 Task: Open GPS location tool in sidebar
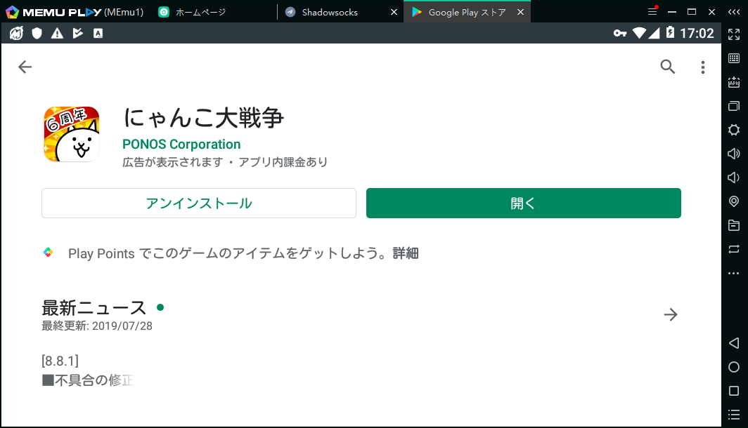[734, 201]
